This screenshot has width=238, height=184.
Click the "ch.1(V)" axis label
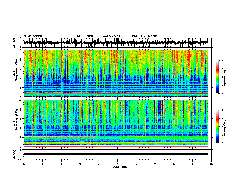coord(14,43)
